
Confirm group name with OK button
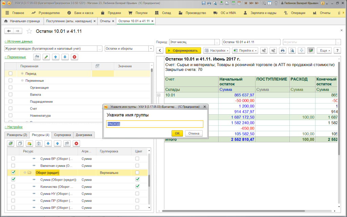[x=177, y=133]
